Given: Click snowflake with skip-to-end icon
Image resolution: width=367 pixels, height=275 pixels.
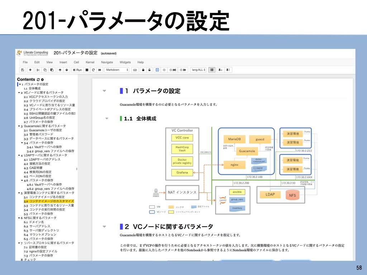Looking at the screenshot, I should 173,70.
